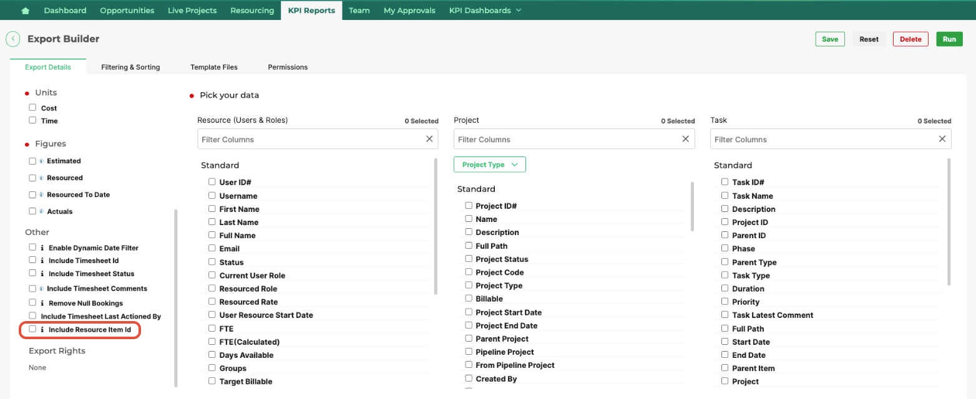Click the Run button
Viewport: 976px width, 399px height.
click(949, 39)
